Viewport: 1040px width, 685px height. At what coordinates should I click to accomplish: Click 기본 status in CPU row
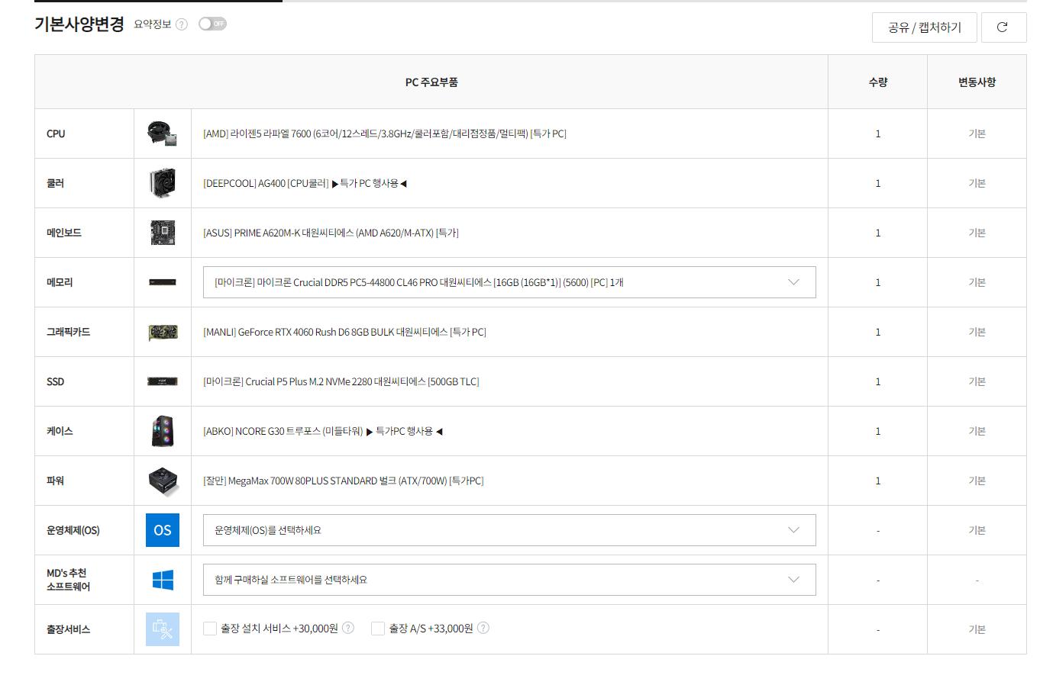click(x=977, y=133)
